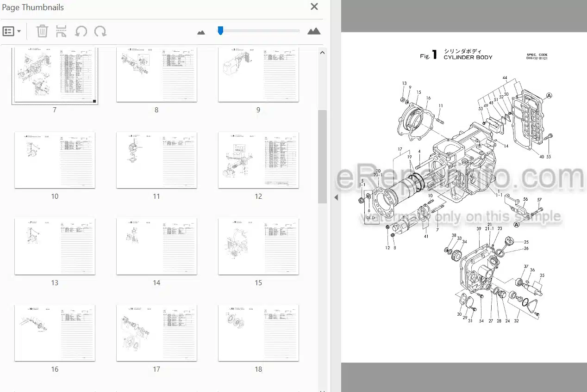Select page 15 thumbnail

[258, 246]
